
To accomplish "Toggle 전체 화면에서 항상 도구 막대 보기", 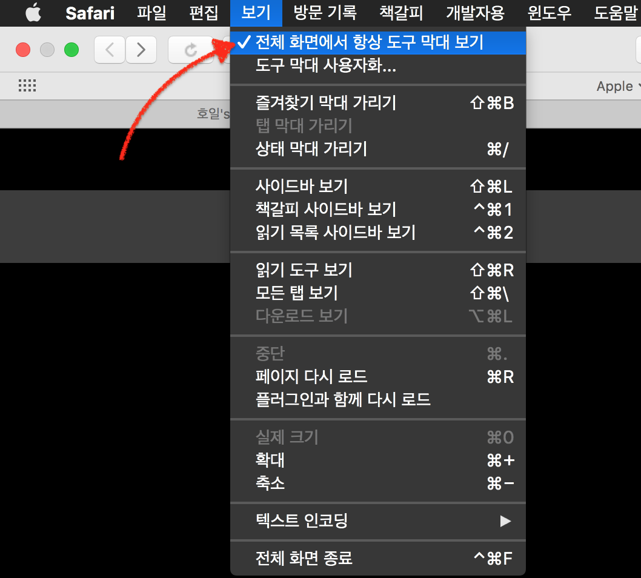I will 378,42.
